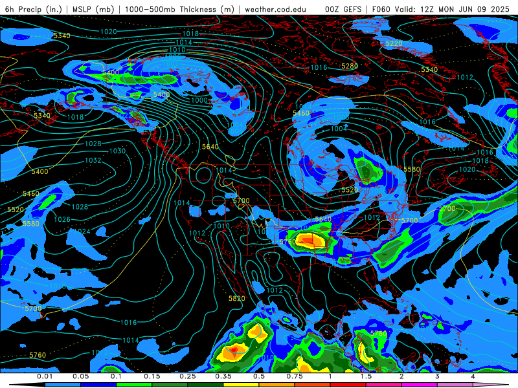The height and width of the screenshot is (388, 518).
Task: Select the dark green 0.25–0.35 legend swatch
Action: pos(206,385)
